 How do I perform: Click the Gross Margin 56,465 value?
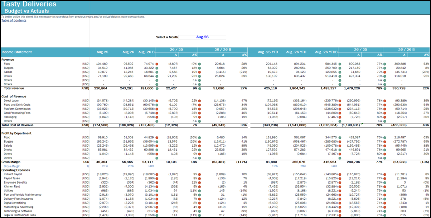(127, 162)
